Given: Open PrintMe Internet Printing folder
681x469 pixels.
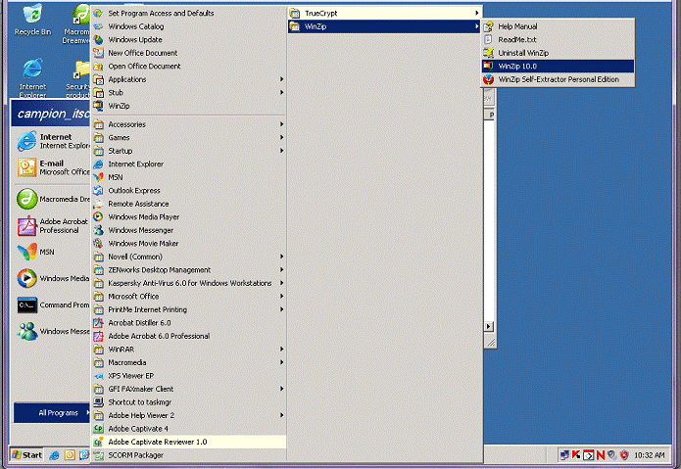Looking at the screenshot, I should coord(189,309).
